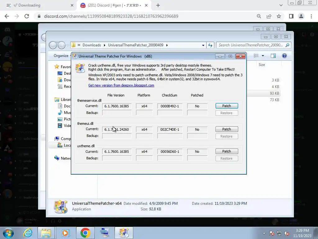This screenshot has width=318, height=239.
Task: Click the UniversalThemePatcher-x64 details pane icon
Action: 61,207
